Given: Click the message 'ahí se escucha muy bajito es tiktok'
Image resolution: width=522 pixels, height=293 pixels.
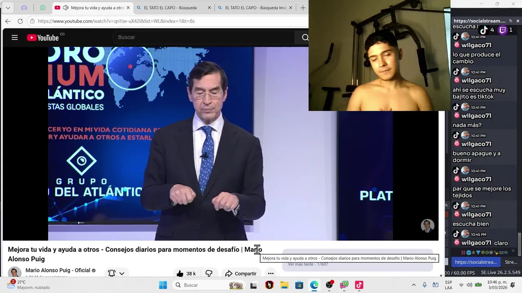Looking at the screenshot, I should tap(479, 93).
